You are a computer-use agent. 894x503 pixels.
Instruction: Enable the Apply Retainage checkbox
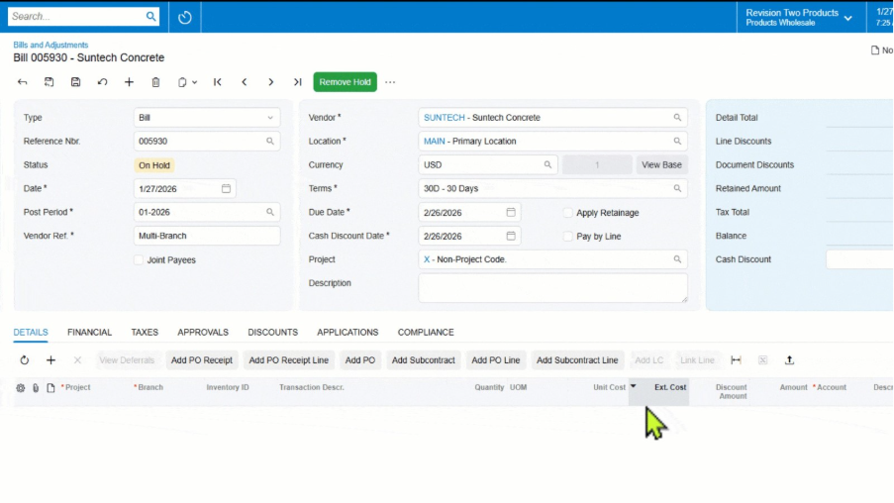pos(568,213)
